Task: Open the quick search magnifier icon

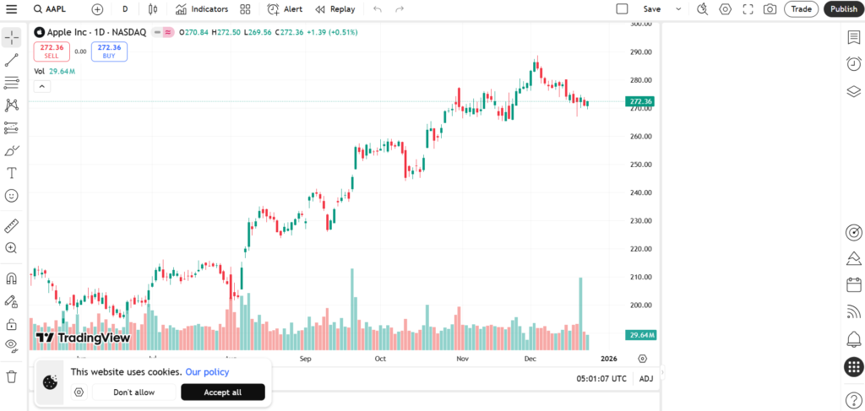Action: click(702, 8)
